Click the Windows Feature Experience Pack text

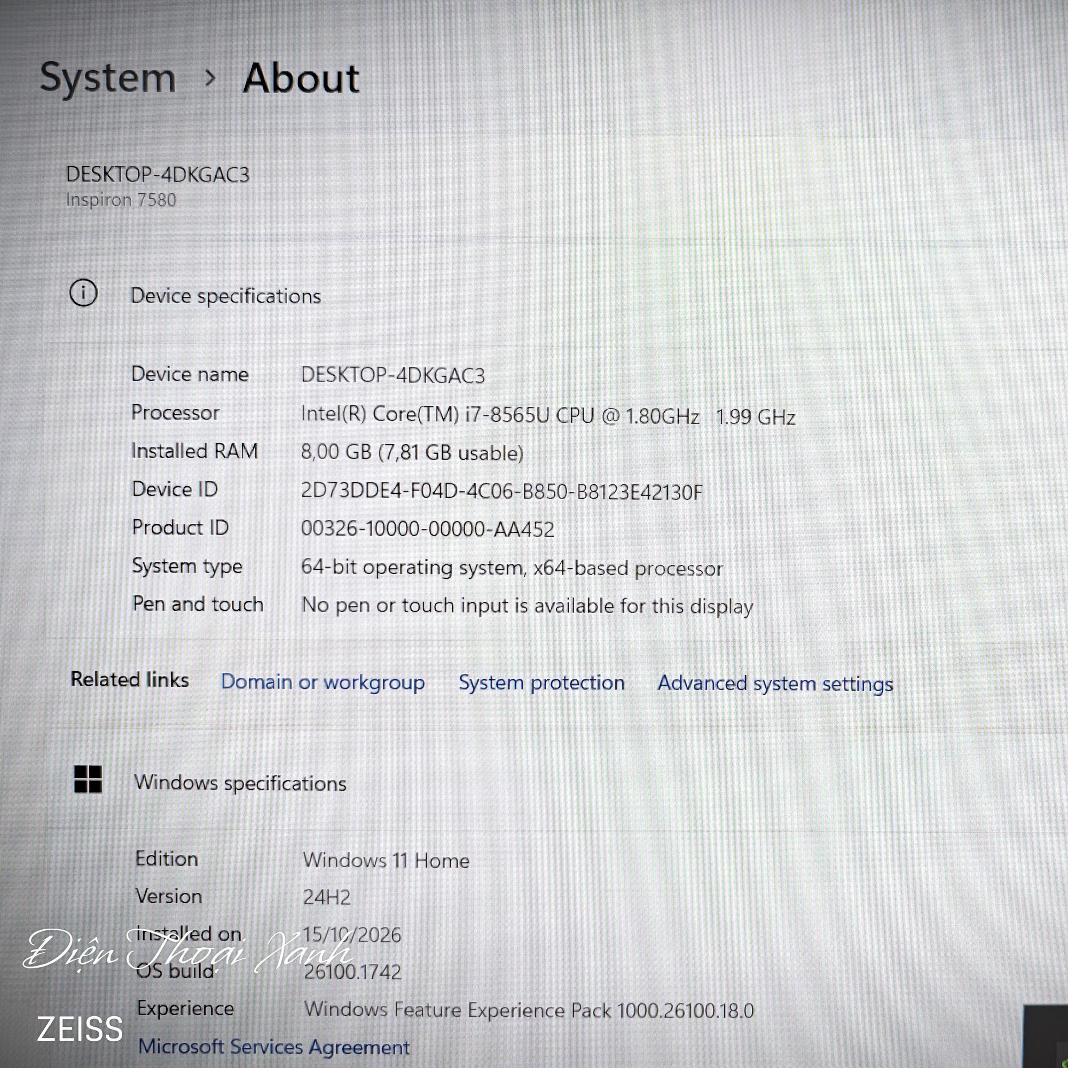(529, 1010)
